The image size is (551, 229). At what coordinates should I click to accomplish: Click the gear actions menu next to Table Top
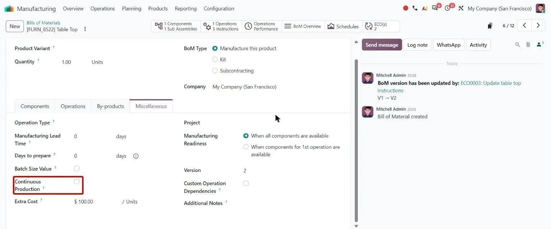pos(85,29)
